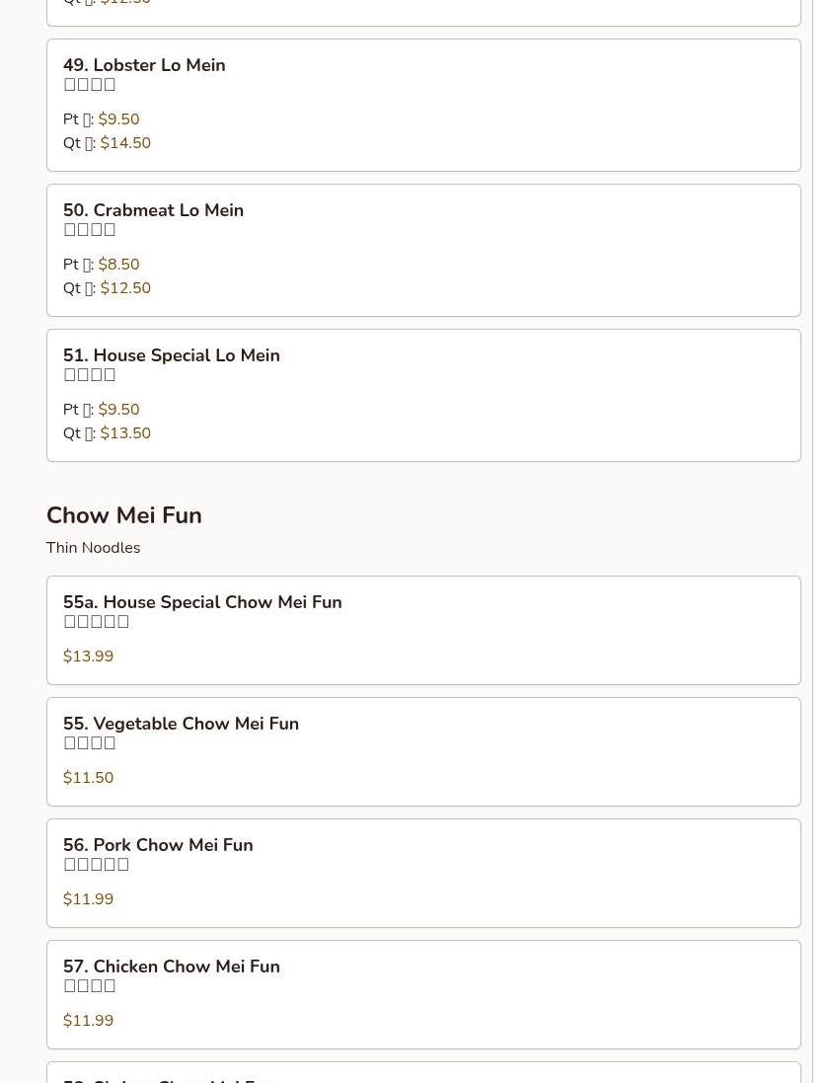Click the Thin Noodles section description

pos(93,548)
